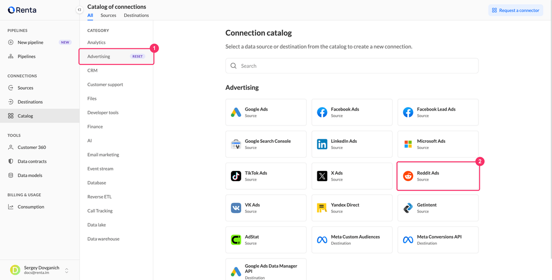The height and width of the screenshot is (280, 552).
Task: Open the Reddit Ads connector icon
Action: pos(408,176)
